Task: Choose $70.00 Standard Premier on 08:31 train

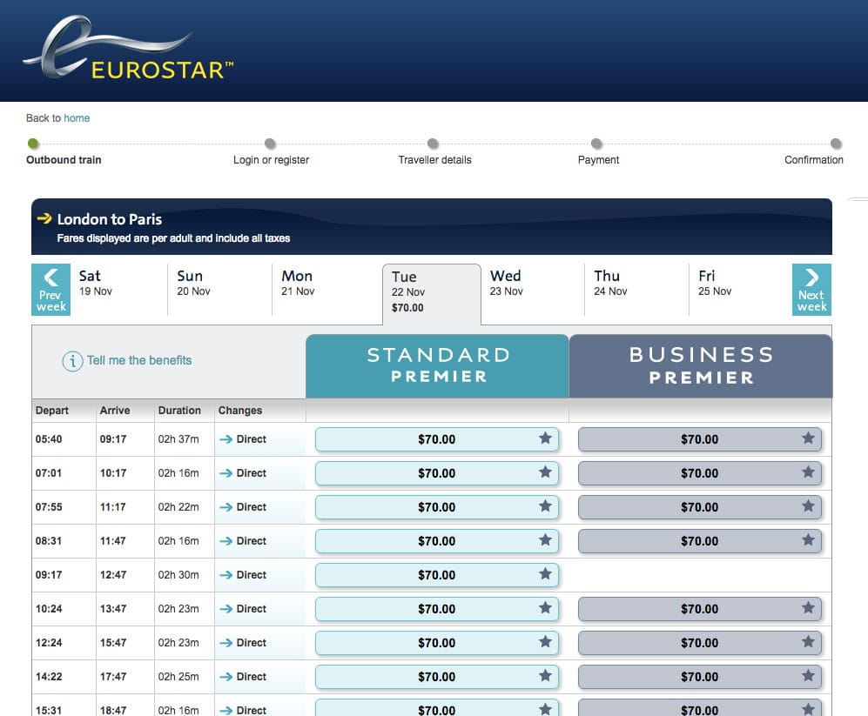Action: point(437,540)
